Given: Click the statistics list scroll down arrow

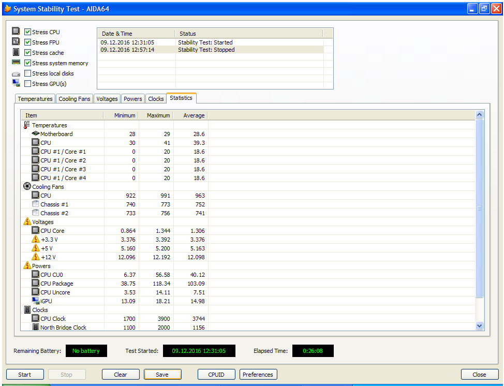Looking at the screenshot, I should click(479, 325).
